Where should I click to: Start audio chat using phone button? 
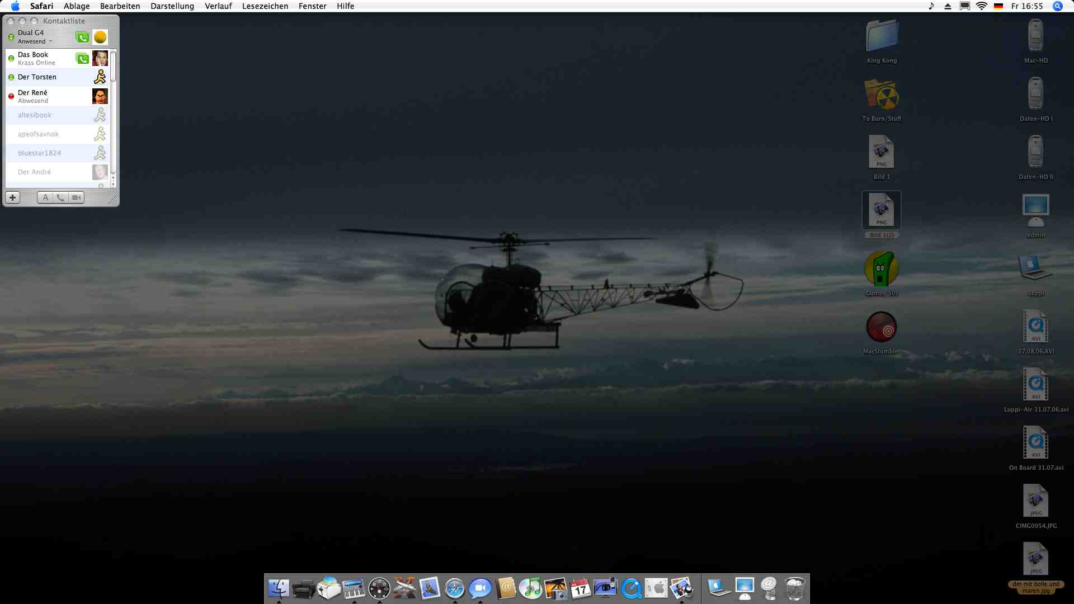(60, 197)
